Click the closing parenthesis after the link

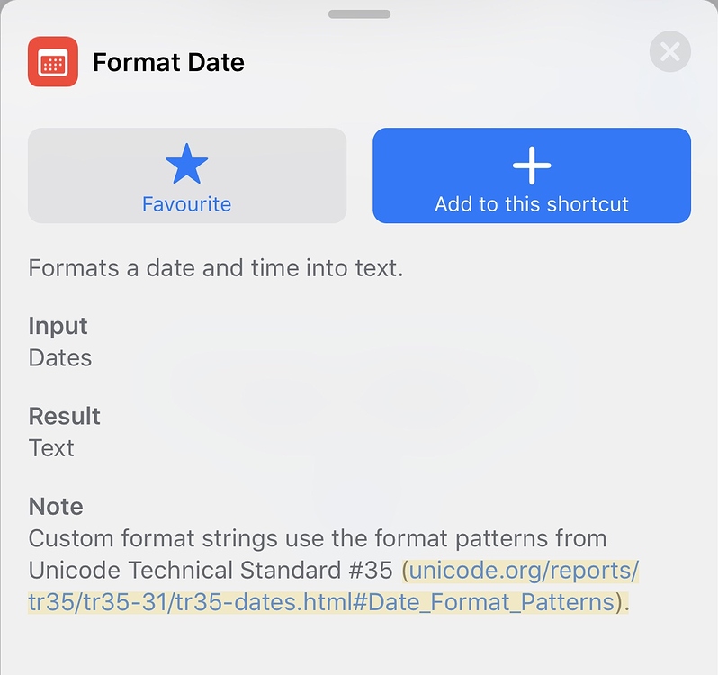pyautogui.click(x=619, y=602)
